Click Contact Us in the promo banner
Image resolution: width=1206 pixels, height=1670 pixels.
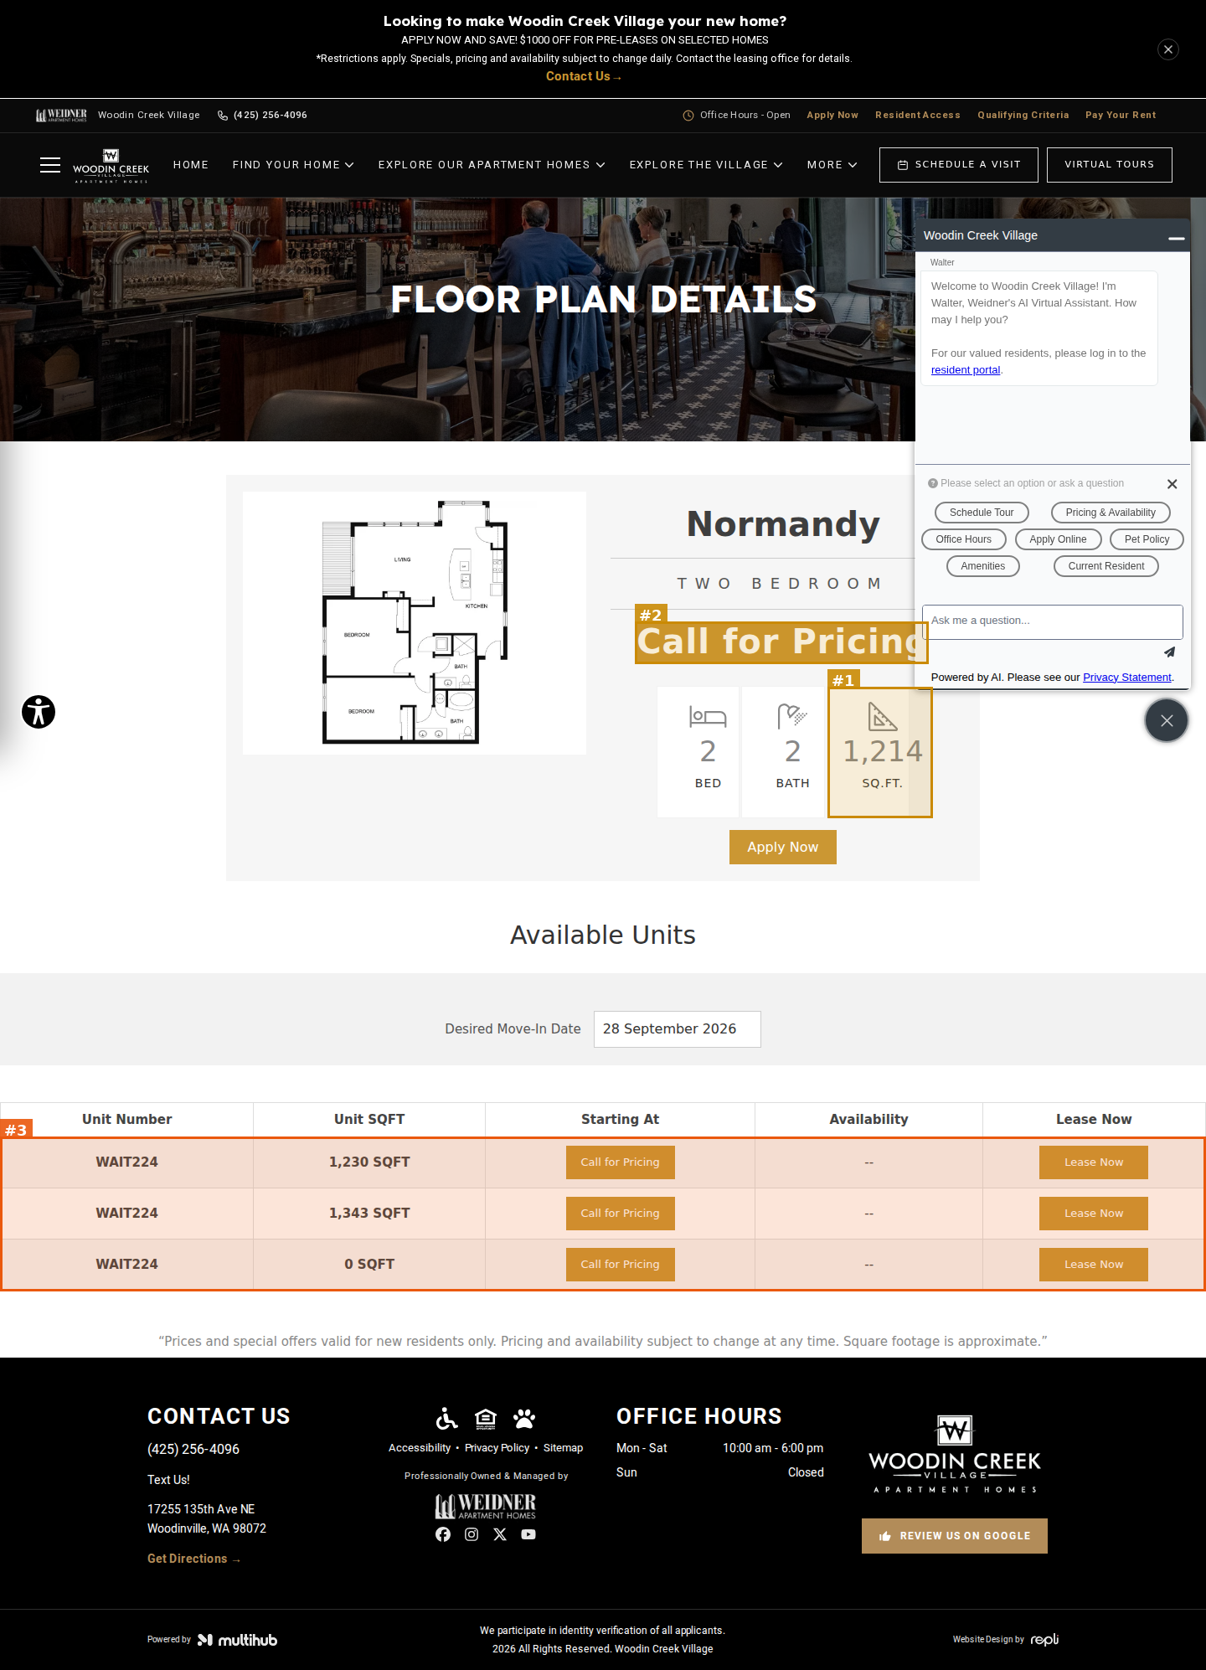point(584,76)
